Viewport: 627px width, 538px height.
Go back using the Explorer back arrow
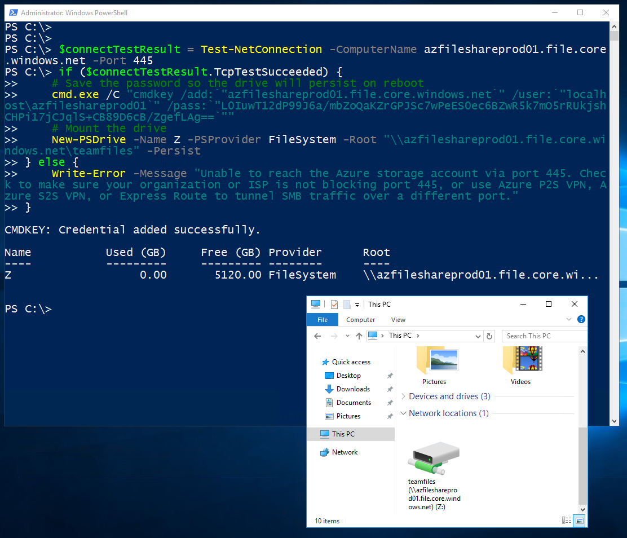click(x=317, y=336)
